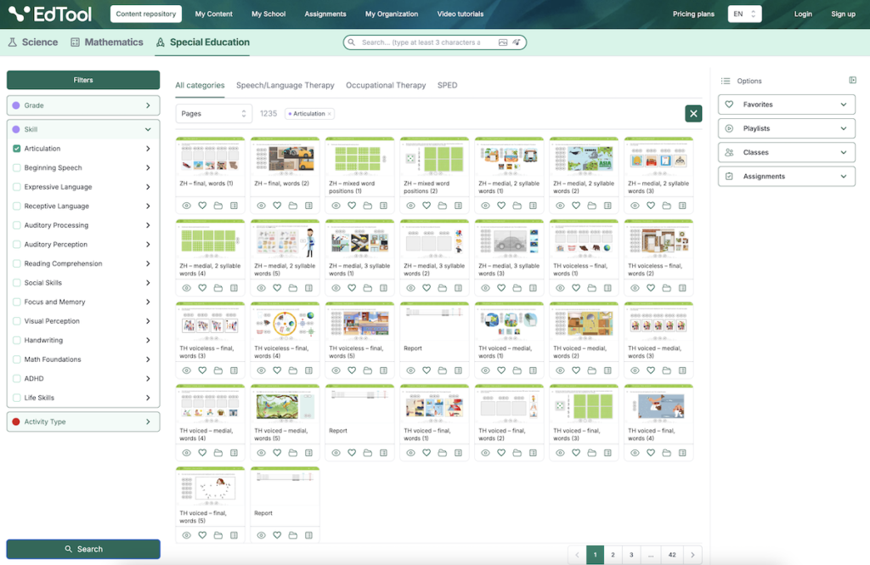This screenshot has height=565, width=870.
Task: Expand the Favorites panel
Action: tap(785, 105)
